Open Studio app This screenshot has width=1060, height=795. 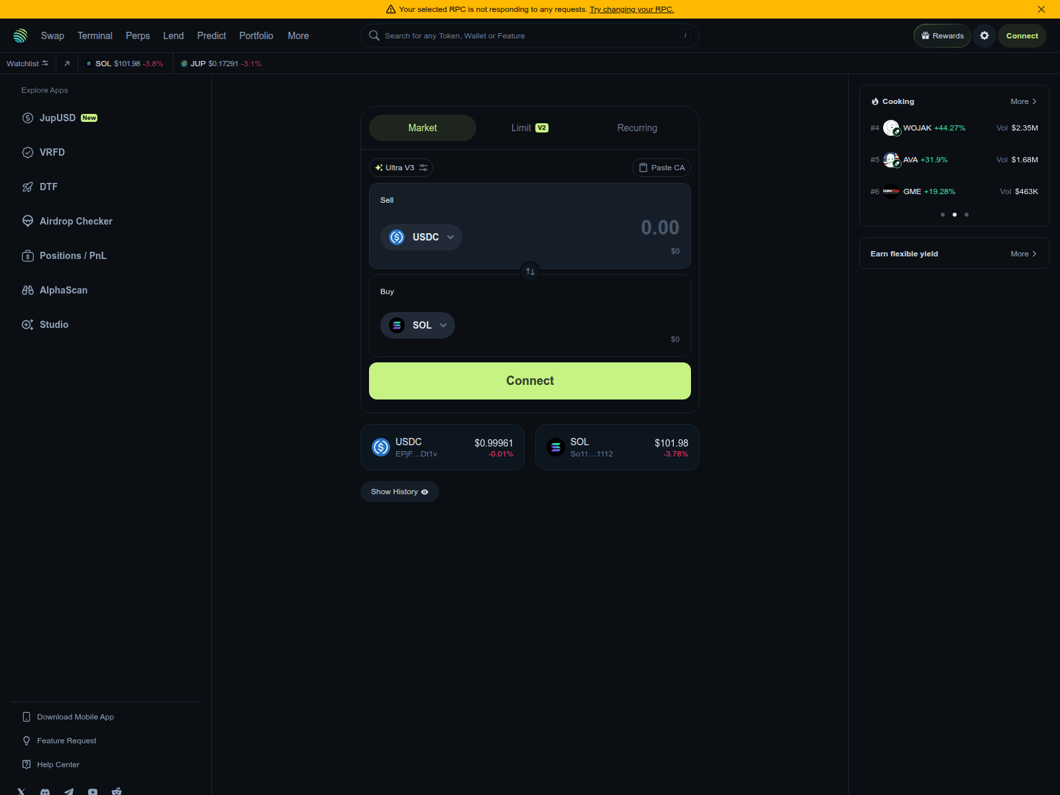click(x=45, y=325)
